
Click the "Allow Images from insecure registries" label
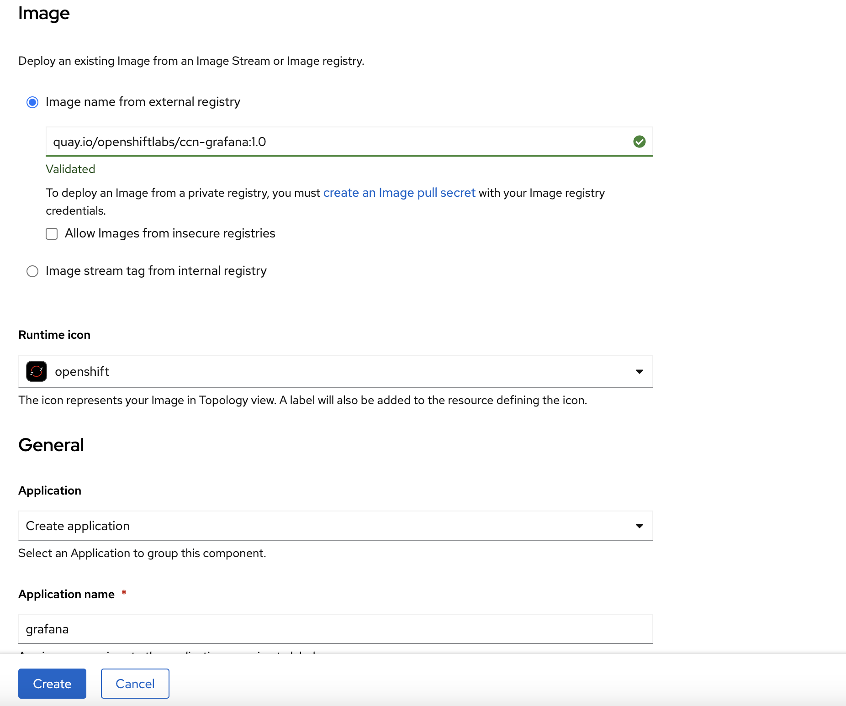point(170,233)
